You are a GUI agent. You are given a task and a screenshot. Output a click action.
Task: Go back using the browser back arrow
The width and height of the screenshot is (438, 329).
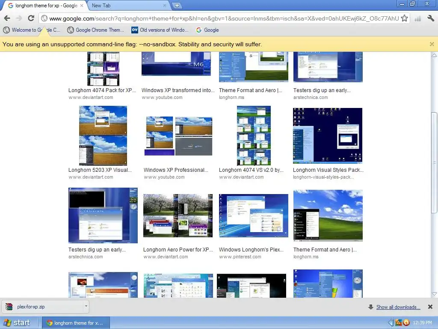7,18
